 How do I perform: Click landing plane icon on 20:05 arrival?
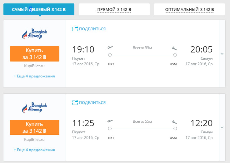tap(174, 48)
